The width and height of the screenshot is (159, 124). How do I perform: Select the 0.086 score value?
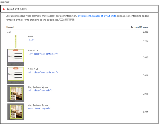tap(145, 57)
